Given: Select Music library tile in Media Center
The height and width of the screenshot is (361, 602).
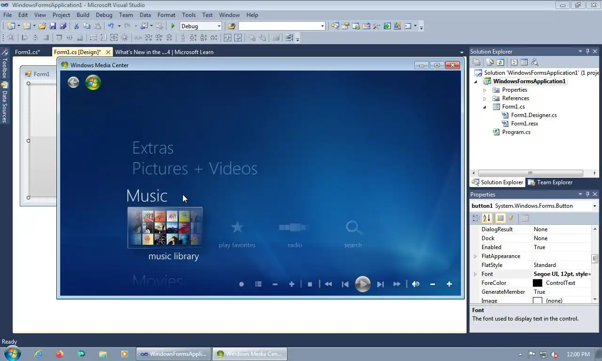Looking at the screenshot, I should [x=165, y=228].
